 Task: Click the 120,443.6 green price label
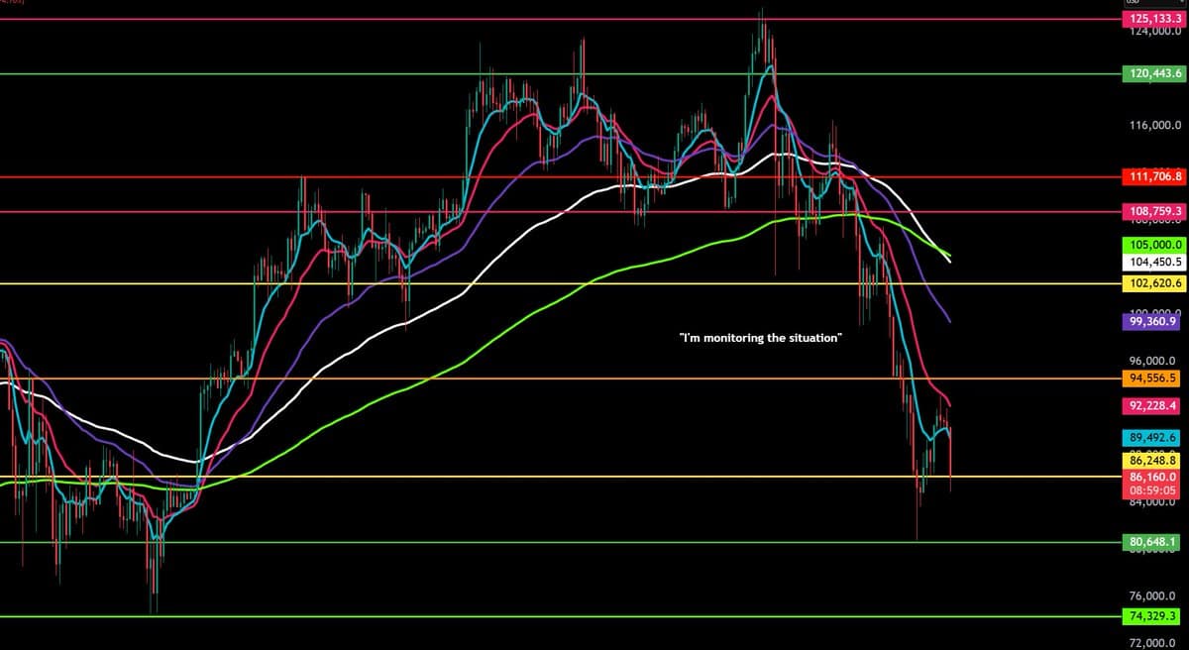coord(1152,73)
